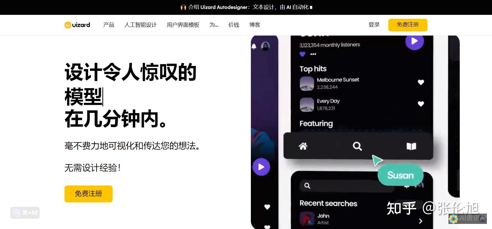
Task: Click the 'Top hits' heading
Action: tap(313, 69)
